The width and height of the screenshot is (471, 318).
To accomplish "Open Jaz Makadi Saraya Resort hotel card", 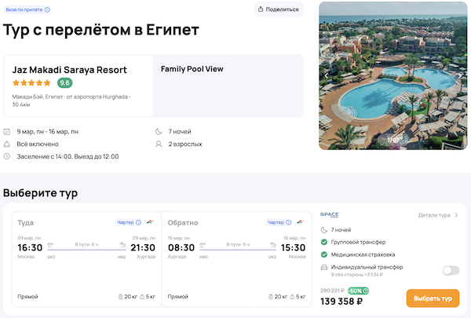I will [x=78, y=86].
